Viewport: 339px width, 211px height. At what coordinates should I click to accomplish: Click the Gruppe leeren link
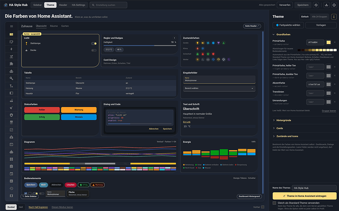(x=329, y=111)
